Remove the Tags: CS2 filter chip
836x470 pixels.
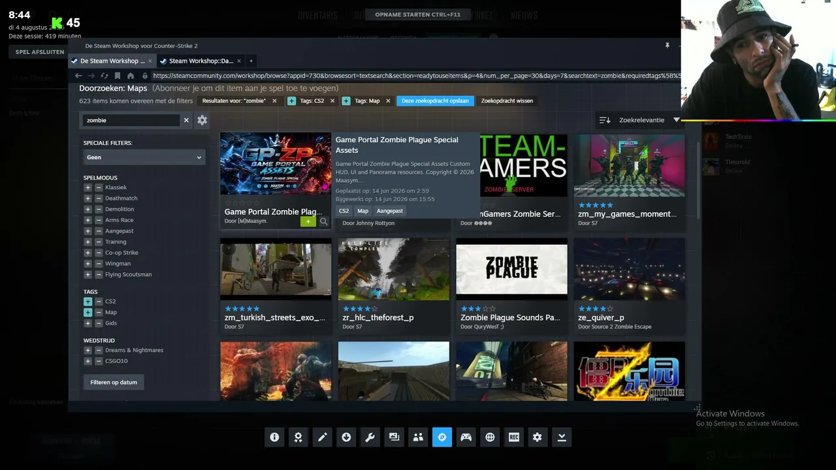pos(332,101)
